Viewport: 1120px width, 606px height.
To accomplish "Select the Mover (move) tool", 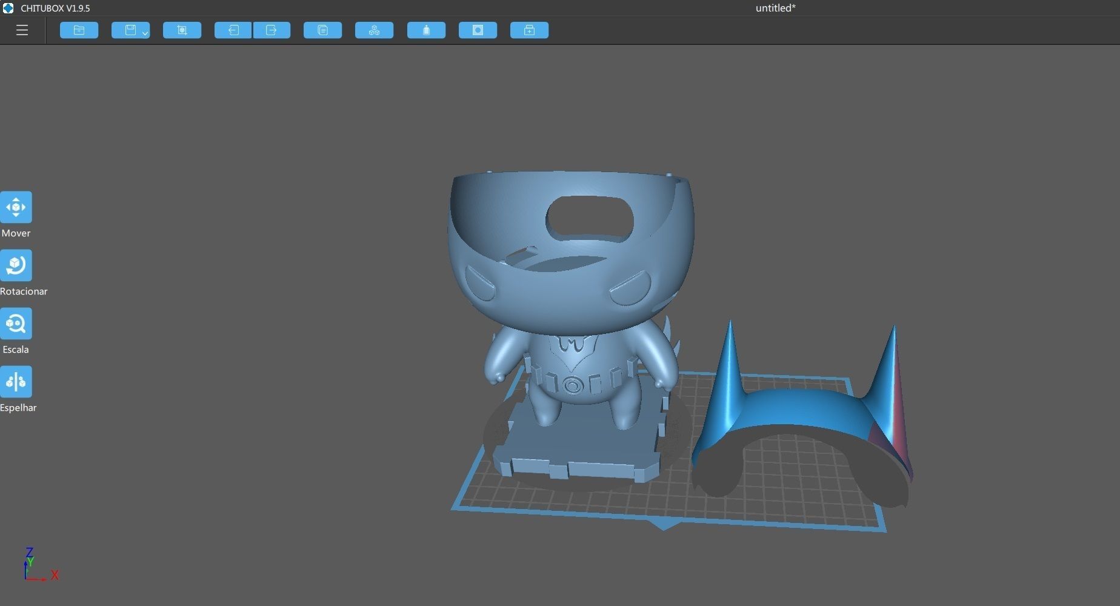I will pyautogui.click(x=16, y=207).
